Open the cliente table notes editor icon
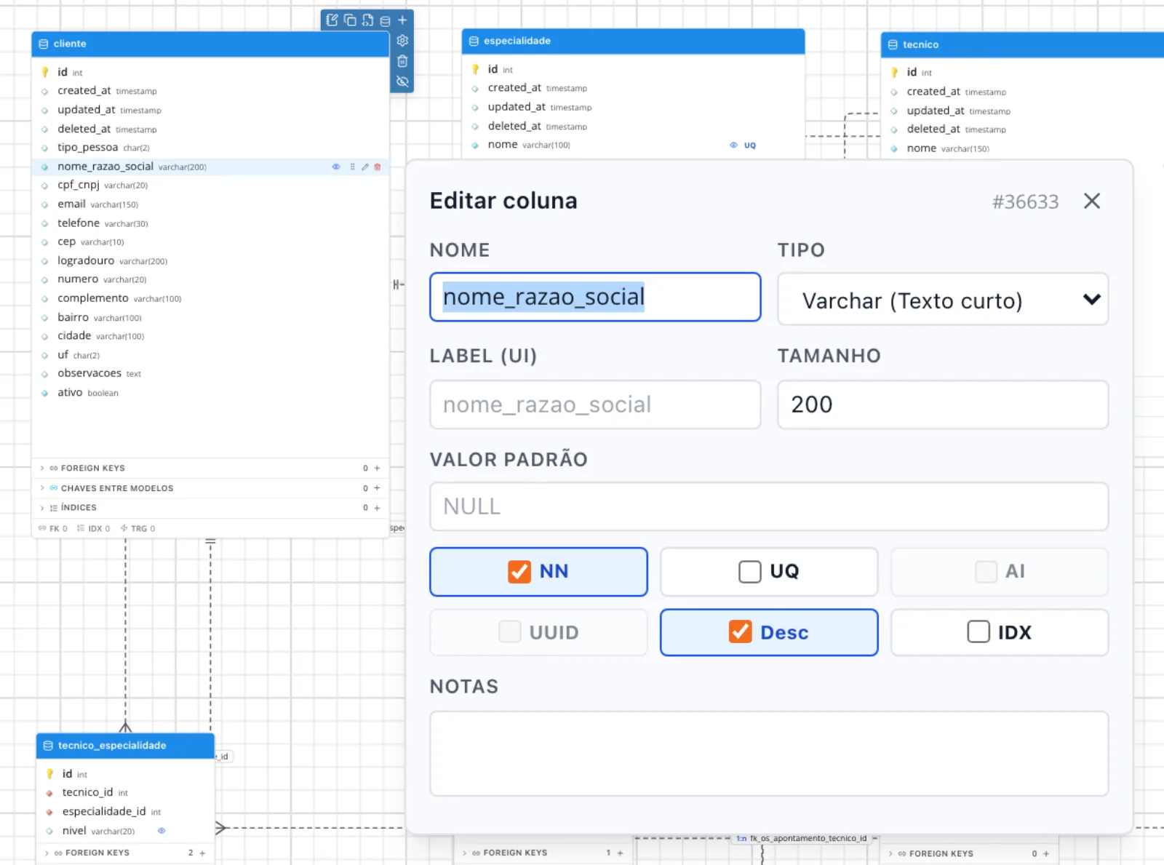This screenshot has height=865, width=1164. (332, 20)
